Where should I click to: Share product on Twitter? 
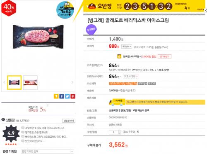(67, 96)
